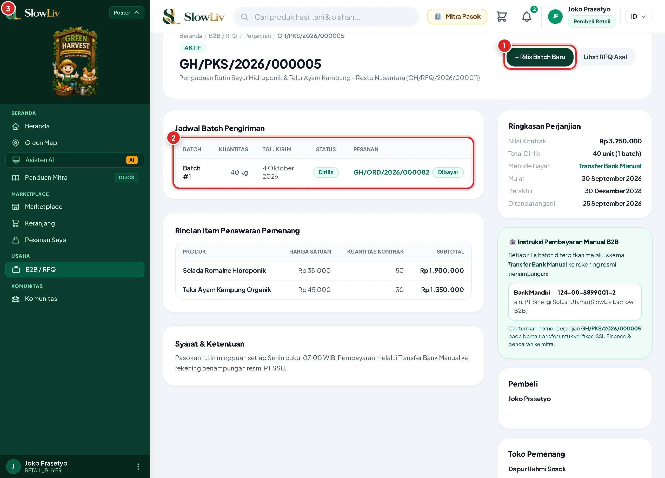The height and width of the screenshot is (478, 665).
Task: Open Green Map from sidebar
Action: [x=75, y=143]
